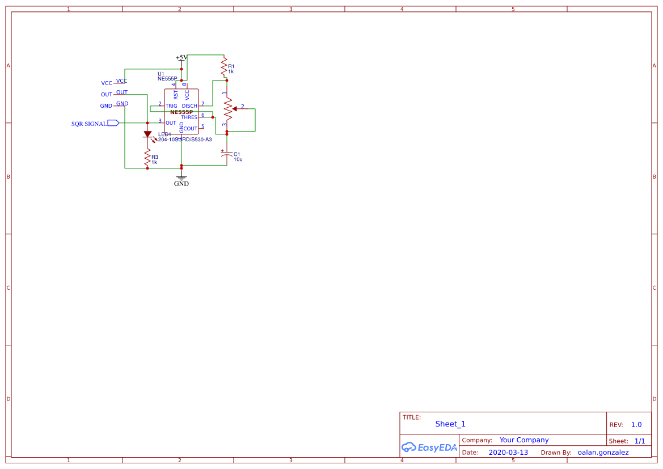
Task: Click the THRES pin label
Action: coord(189,117)
